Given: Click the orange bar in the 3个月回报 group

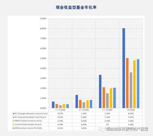Looking at the screenshot, I should 80,104.
